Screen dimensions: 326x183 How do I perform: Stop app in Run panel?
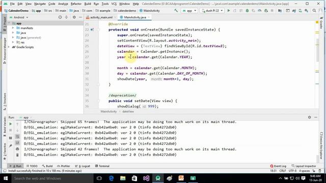10,130
